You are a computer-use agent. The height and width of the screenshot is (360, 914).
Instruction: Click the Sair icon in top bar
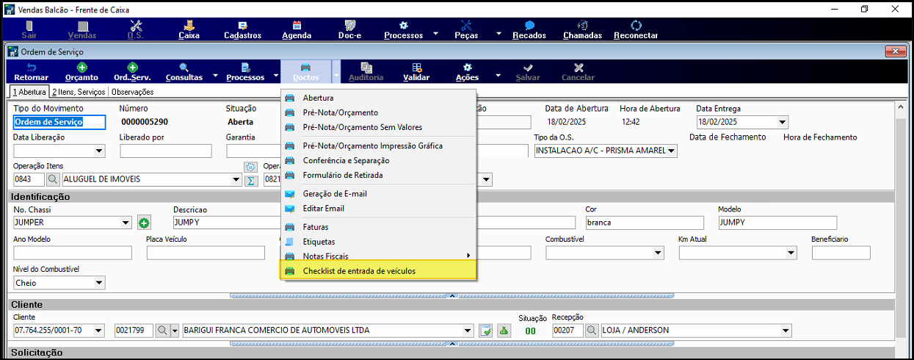tap(29, 30)
